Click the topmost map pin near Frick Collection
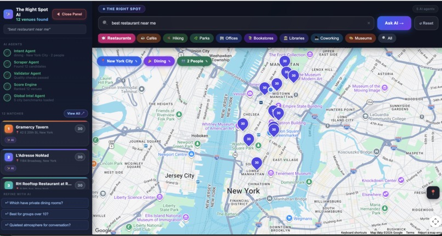This screenshot has width=442, height=236. (x=285, y=62)
